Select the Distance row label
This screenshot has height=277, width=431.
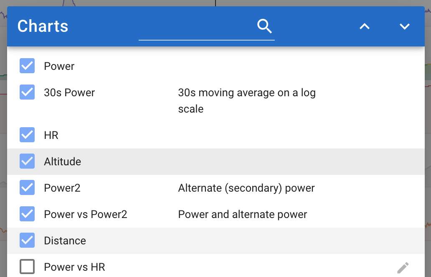click(65, 241)
